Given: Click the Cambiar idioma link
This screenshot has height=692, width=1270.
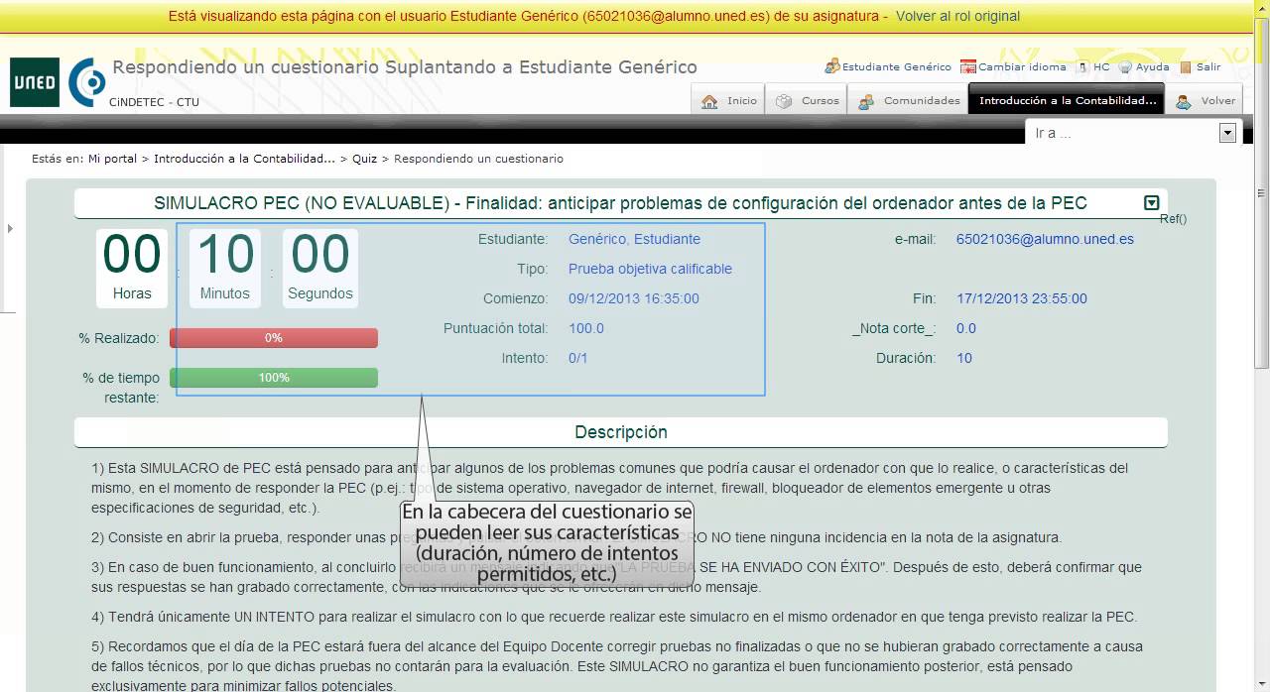Looking at the screenshot, I should (1022, 67).
